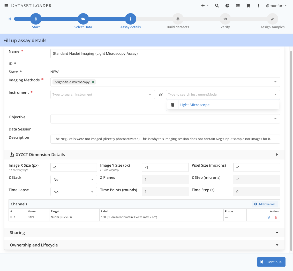Click the ID lock icon
This screenshot has width=293, height=271.
tap(15, 63)
